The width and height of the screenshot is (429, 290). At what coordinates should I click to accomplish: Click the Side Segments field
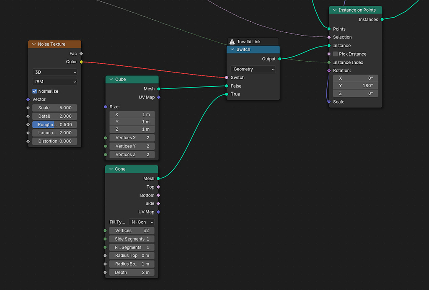[132, 239]
